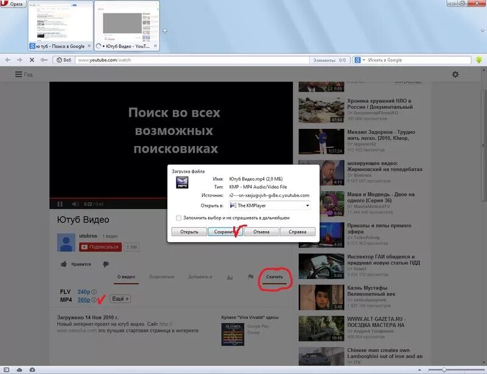Open the utubrus channel name link
This screenshot has width=487, height=374.
88,236
